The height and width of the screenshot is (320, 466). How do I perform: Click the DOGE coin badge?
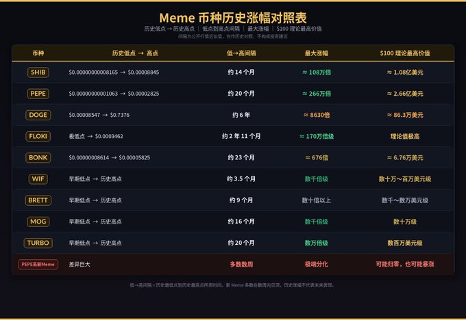click(x=38, y=115)
